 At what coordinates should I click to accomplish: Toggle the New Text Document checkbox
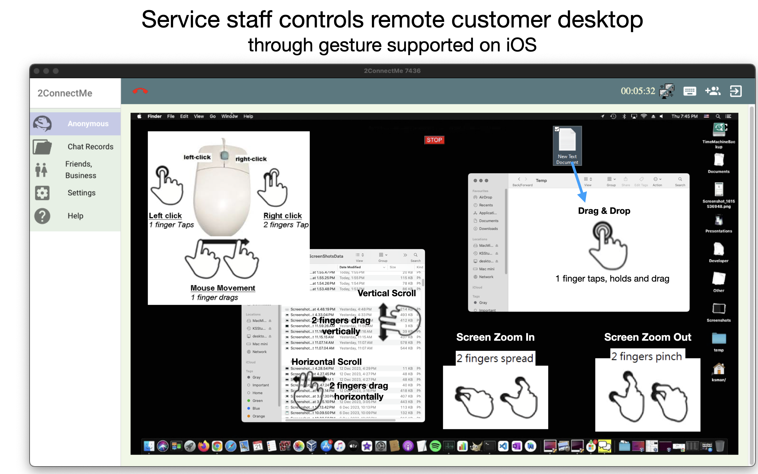557,129
